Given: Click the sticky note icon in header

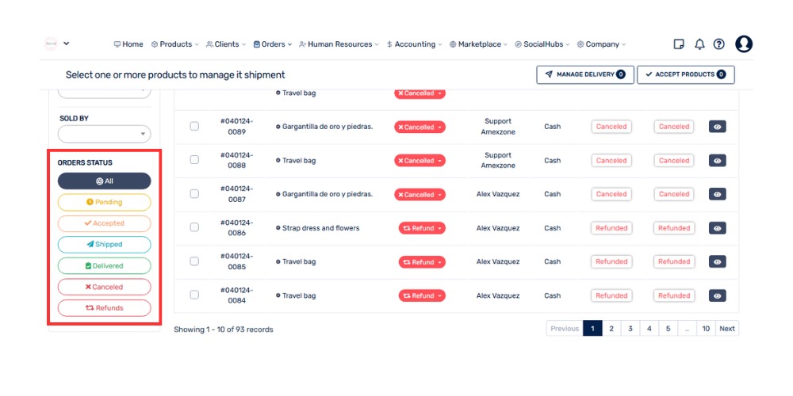Looking at the screenshot, I should pos(679,44).
